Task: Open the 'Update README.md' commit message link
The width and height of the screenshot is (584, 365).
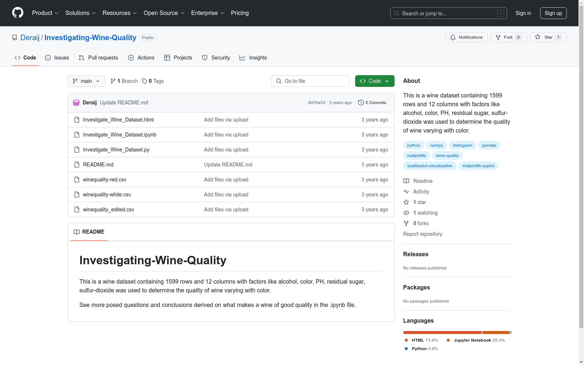Action: (124, 103)
